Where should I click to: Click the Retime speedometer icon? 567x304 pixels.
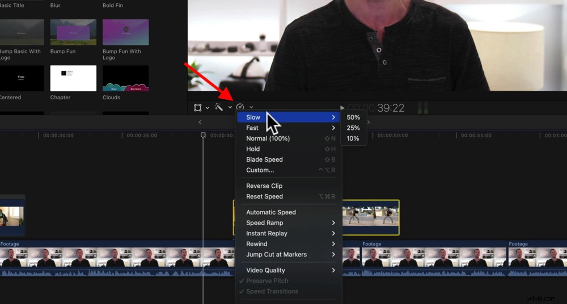[240, 107]
